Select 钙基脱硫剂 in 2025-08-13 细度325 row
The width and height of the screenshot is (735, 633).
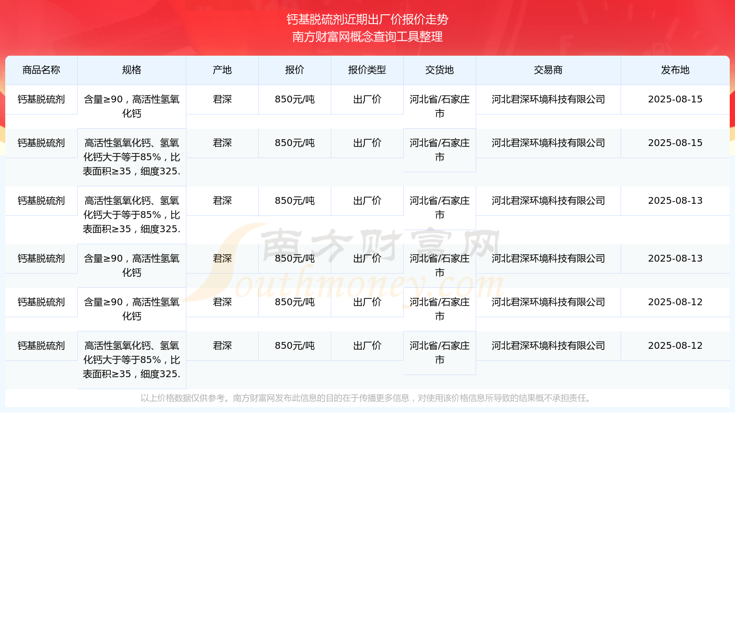41,201
